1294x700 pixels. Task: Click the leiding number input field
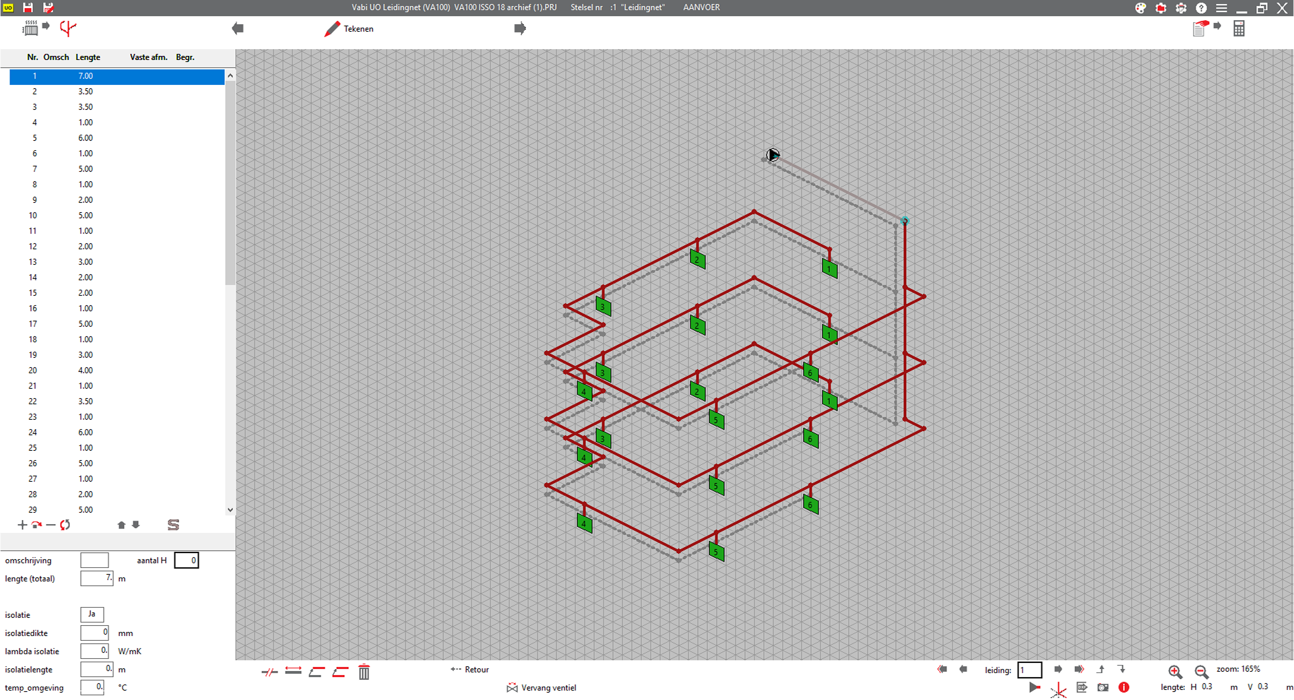[x=1029, y=670]
